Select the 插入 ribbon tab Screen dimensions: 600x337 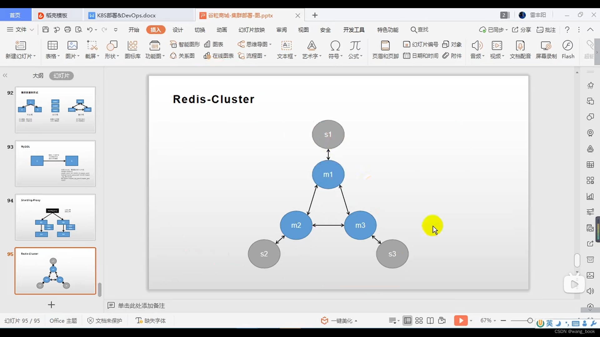[156, 30]
